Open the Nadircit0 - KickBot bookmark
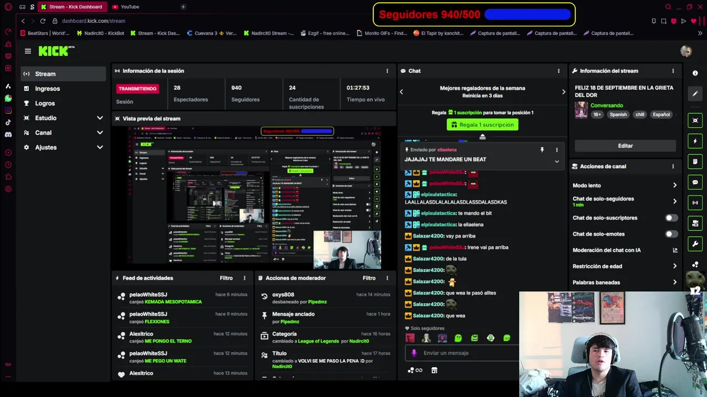707x397 pixels. pyautogui.click(x=101, y=33)
